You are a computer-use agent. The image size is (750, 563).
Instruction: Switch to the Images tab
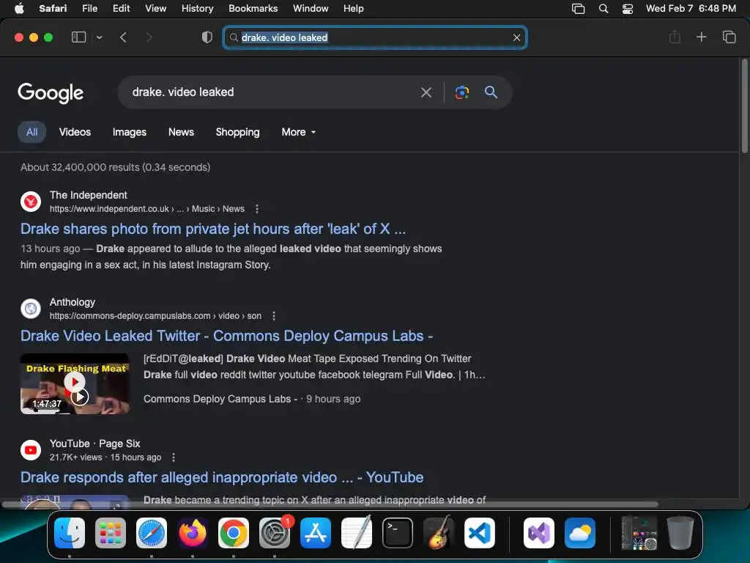tap(129, 132)
